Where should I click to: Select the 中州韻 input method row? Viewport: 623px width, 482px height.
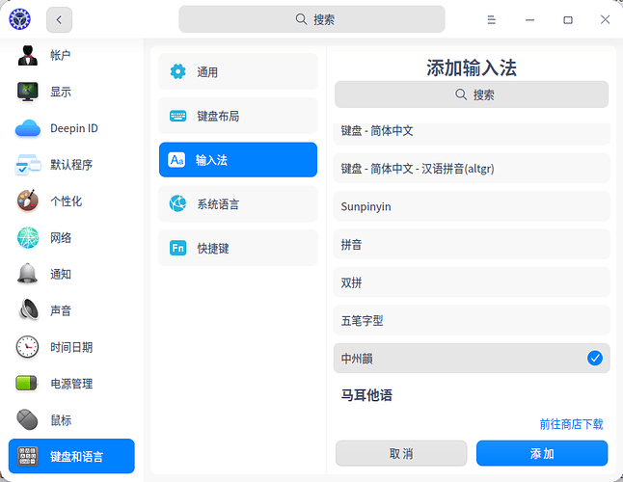[472, 358]
